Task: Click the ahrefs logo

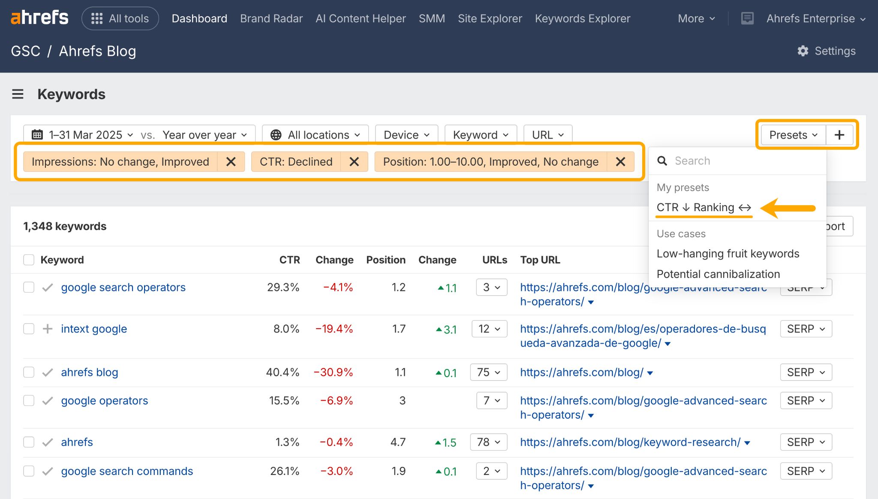Action: click(39, 18)
